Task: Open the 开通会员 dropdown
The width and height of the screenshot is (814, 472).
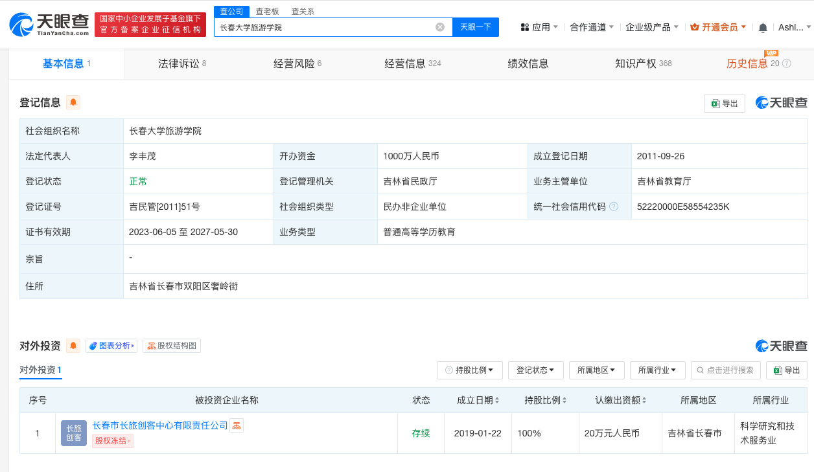Action: (x=718, y=27)
